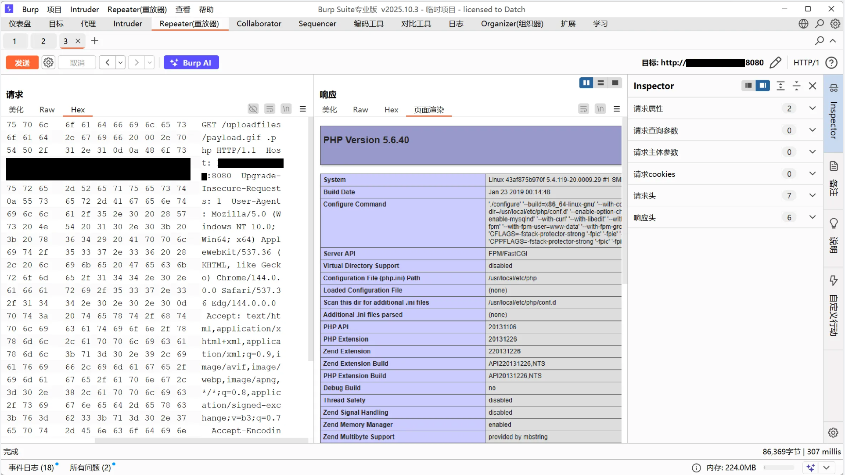Image resolution: width=845 pixels, height=475 pixels.
Task: Click the 取消 cancel button
Action: tap(77, 62)
